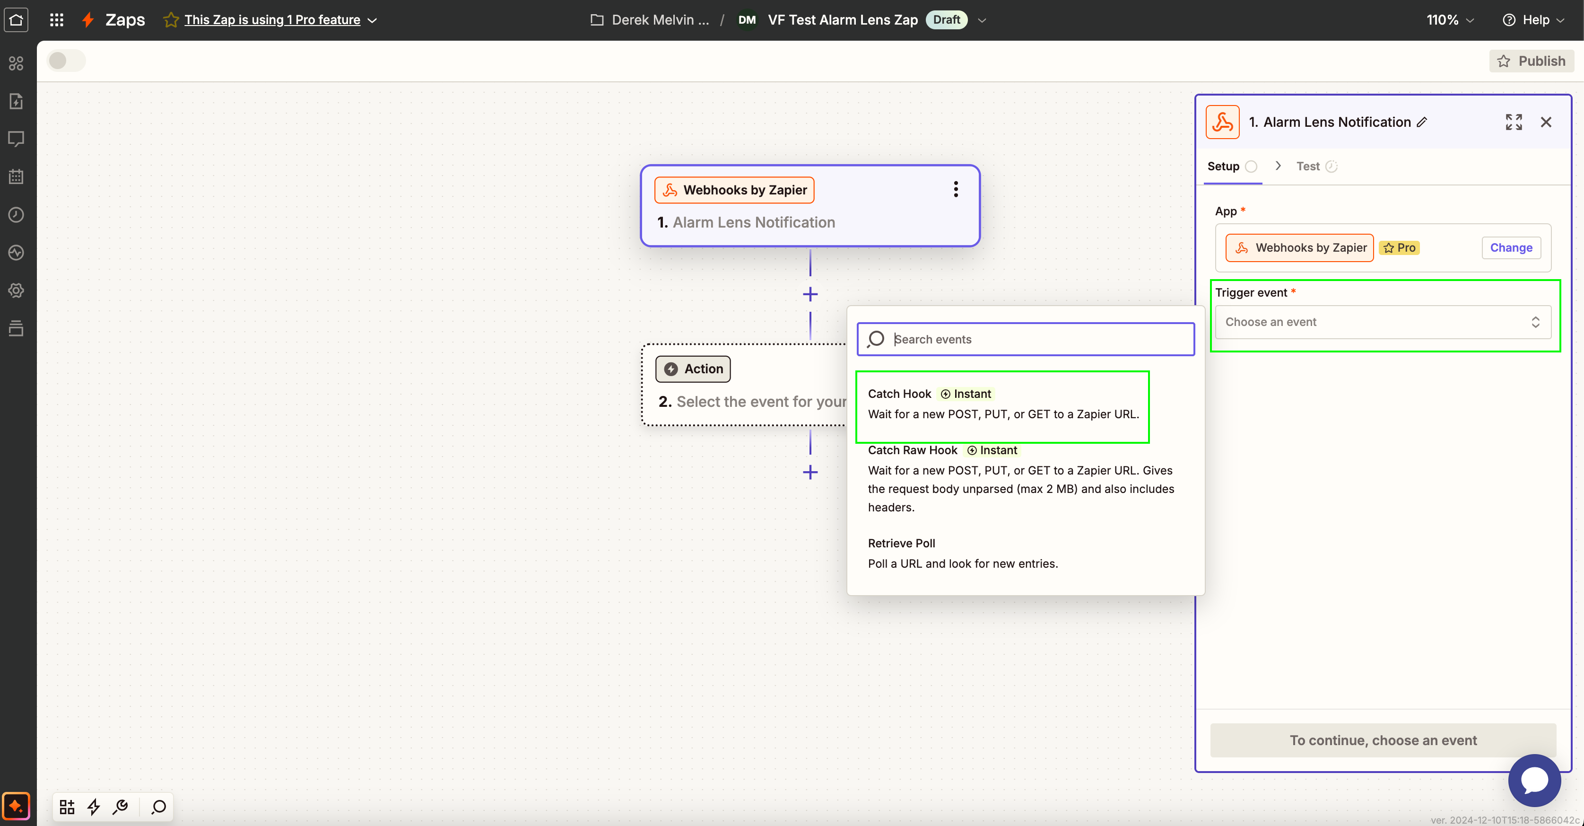This screenshot has width=1584, height=826.
Task: Open the Help menu
Action: point(1533,20)
